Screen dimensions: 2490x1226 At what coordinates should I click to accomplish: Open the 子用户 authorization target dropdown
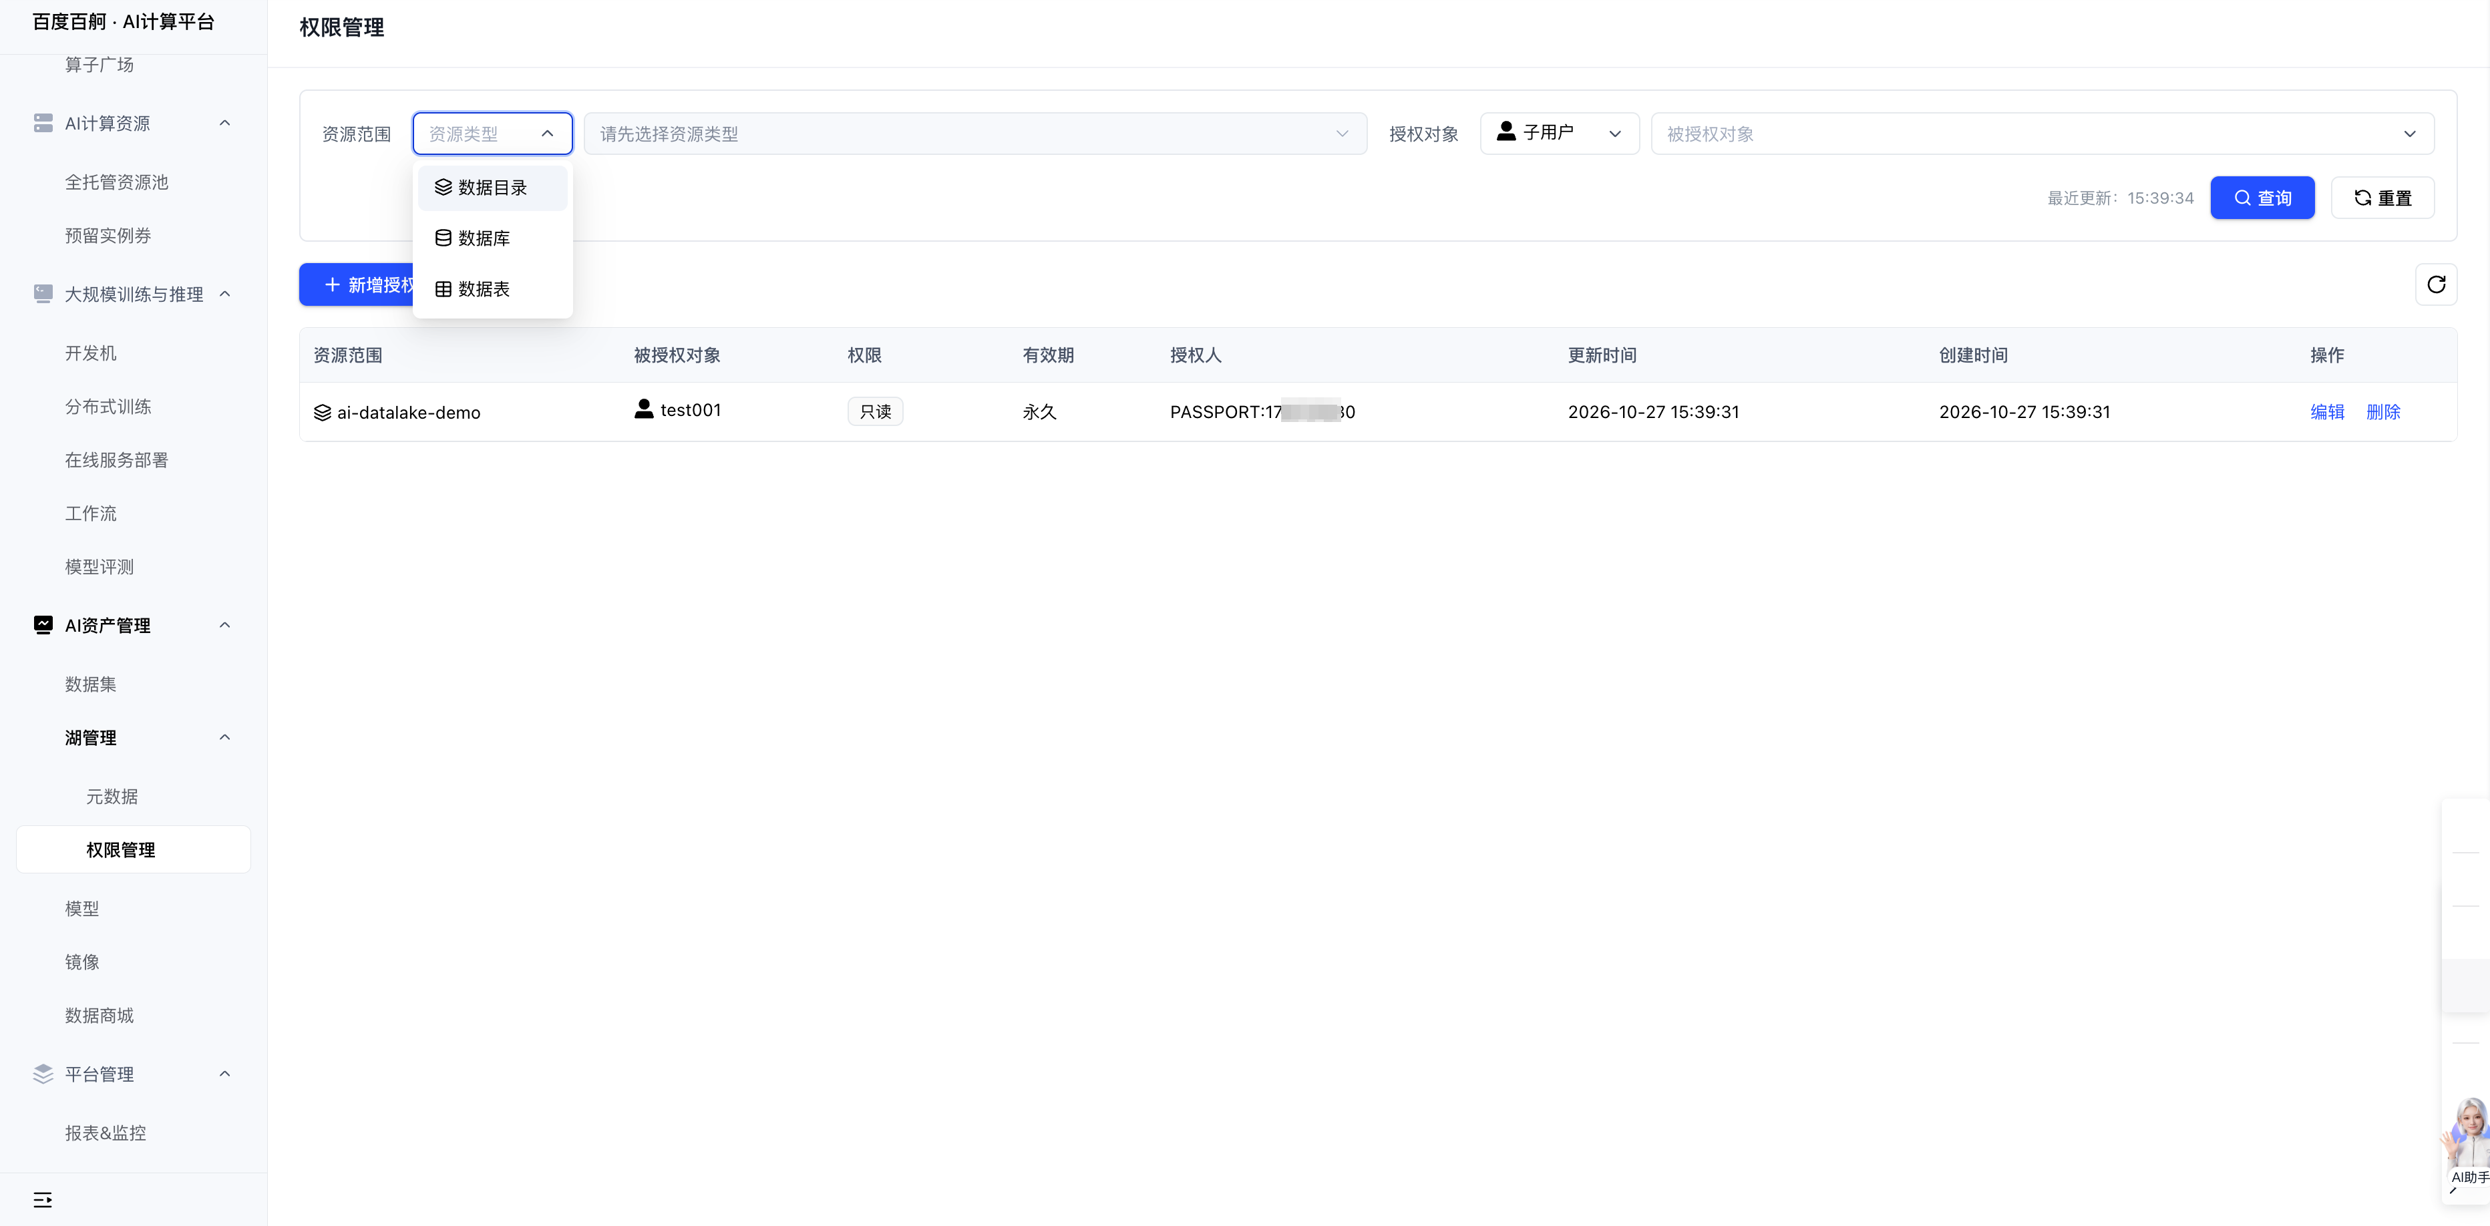[x=1559, y=134]
